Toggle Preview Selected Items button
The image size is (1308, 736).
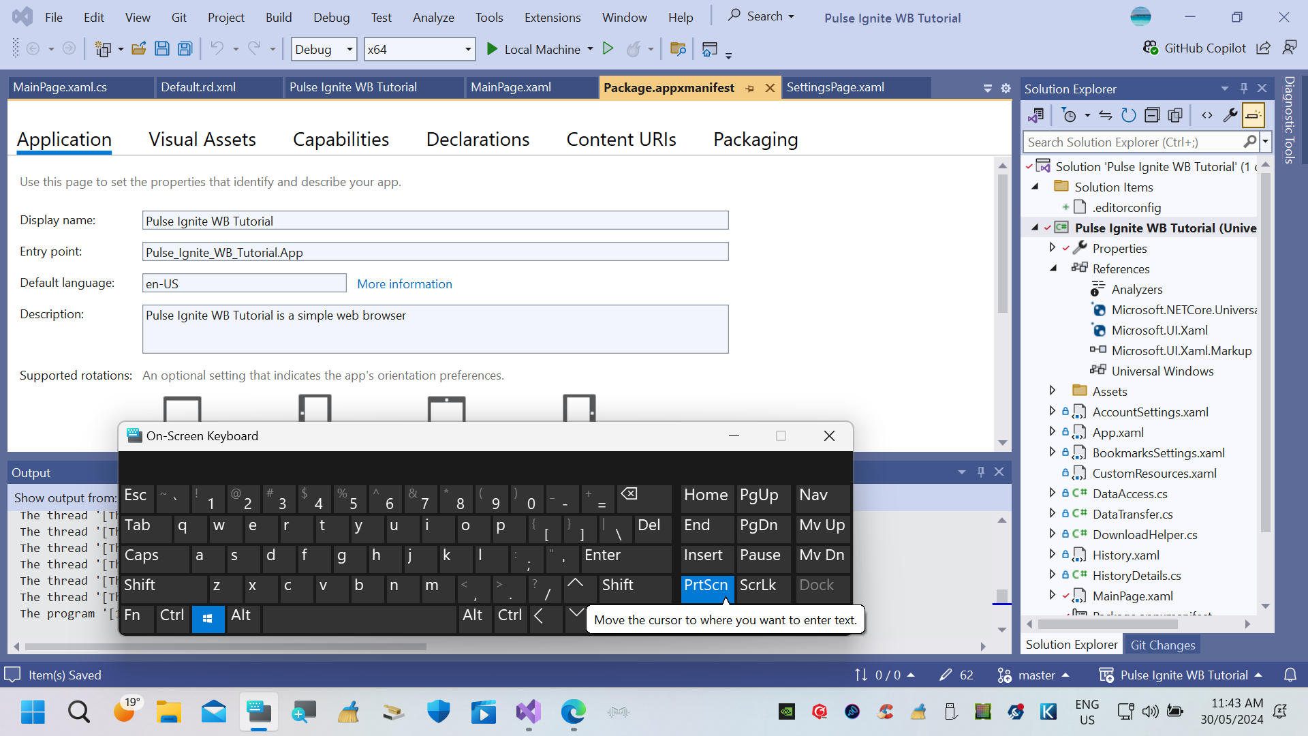1253,115
